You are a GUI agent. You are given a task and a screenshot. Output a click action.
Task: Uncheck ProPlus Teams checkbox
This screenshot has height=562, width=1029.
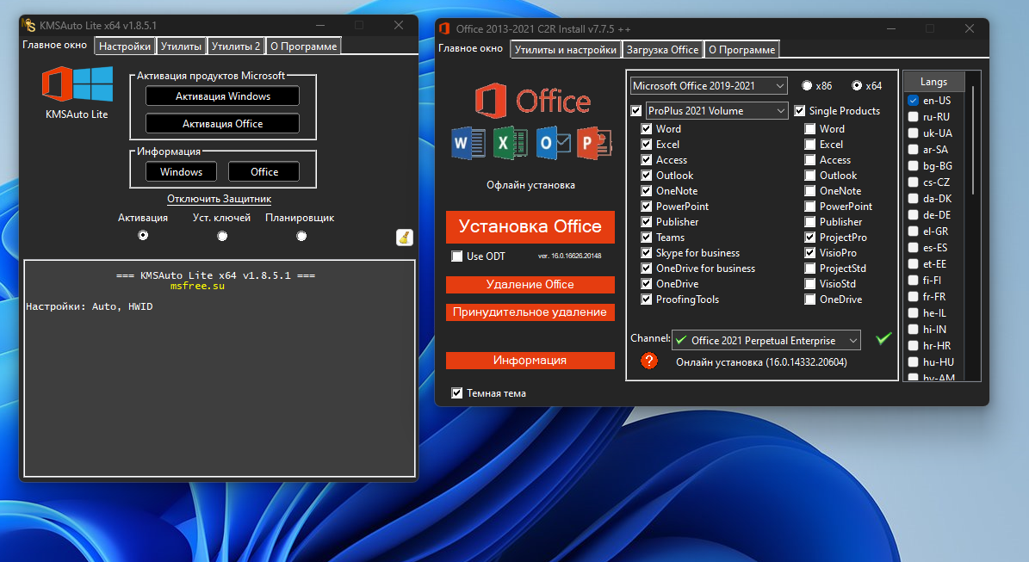[x=647, y=238]
